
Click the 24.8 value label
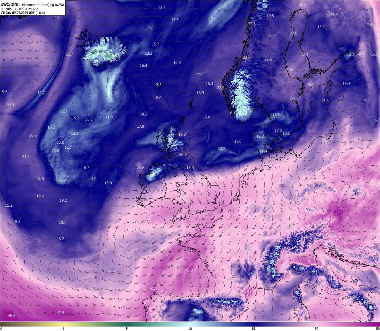[x=289, y=70]
